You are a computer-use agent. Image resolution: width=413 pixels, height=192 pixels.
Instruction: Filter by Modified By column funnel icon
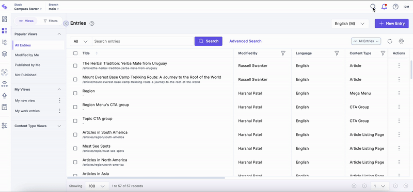283,54
